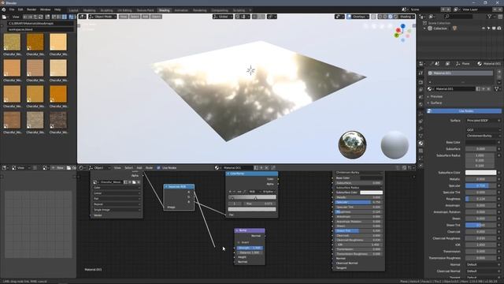
Task: Toggle snapping magnet in viewport header
Action: tap(238, 17)
